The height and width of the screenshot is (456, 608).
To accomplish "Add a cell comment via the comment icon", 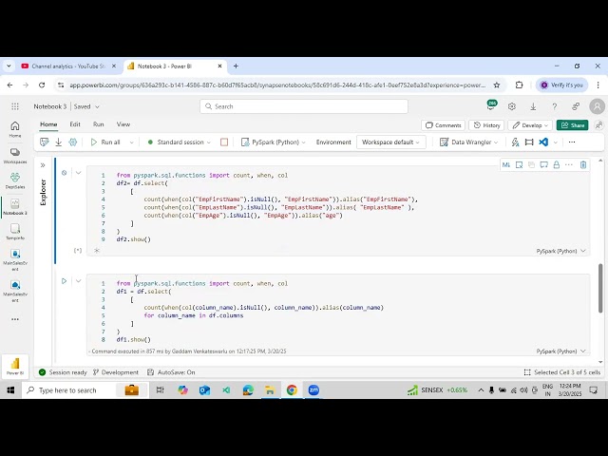I will coord(544,164).
